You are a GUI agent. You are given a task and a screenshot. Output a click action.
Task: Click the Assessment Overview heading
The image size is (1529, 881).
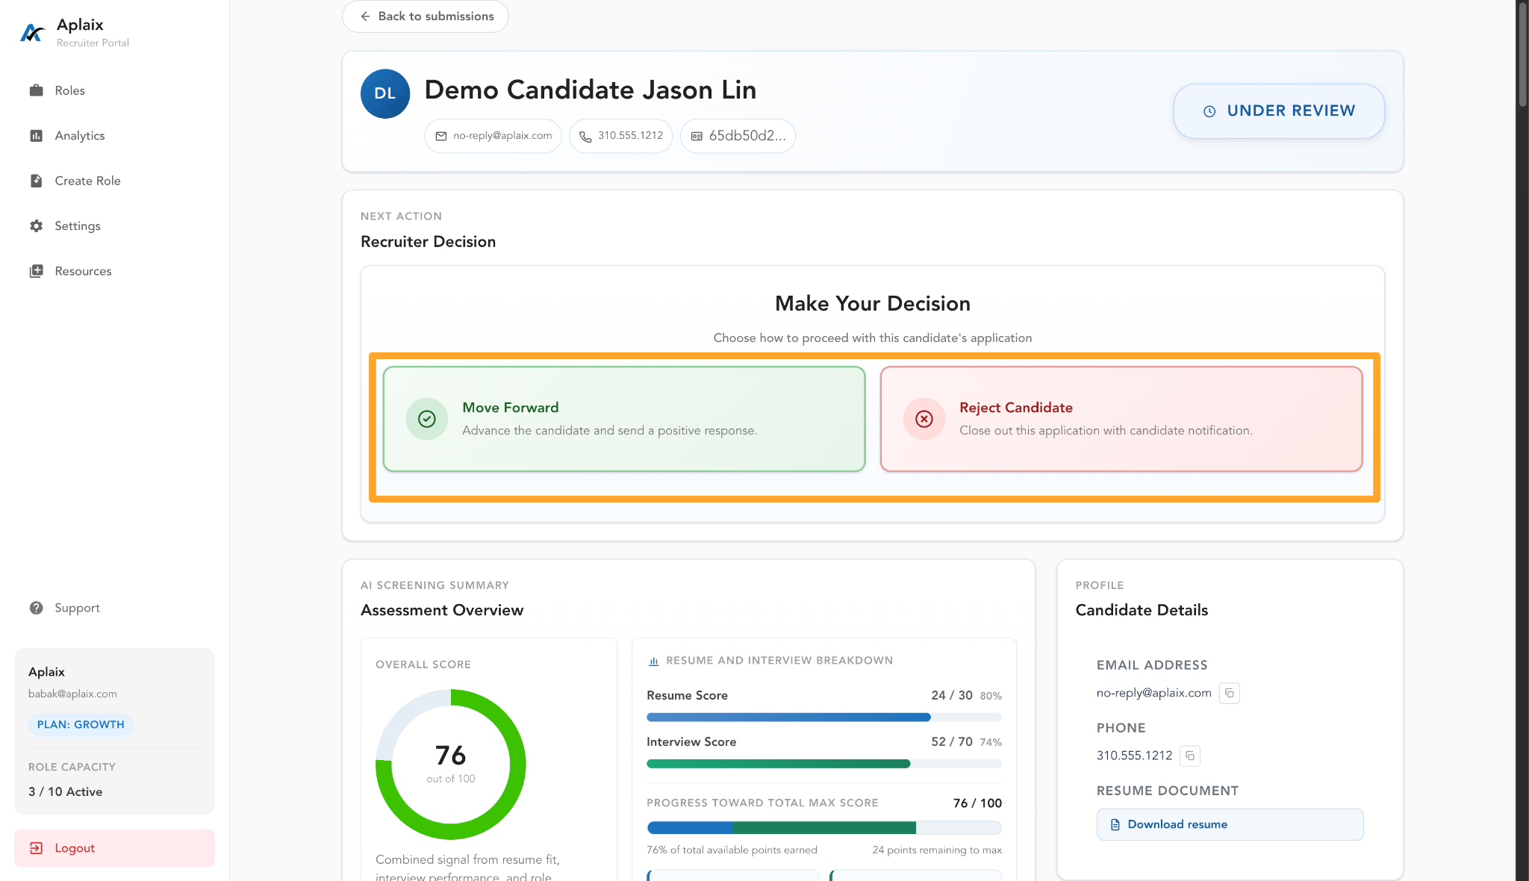(x=442, y=611)
